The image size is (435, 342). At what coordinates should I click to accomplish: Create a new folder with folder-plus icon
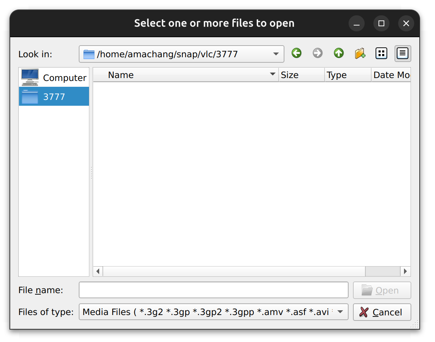[x=360, y=53]
